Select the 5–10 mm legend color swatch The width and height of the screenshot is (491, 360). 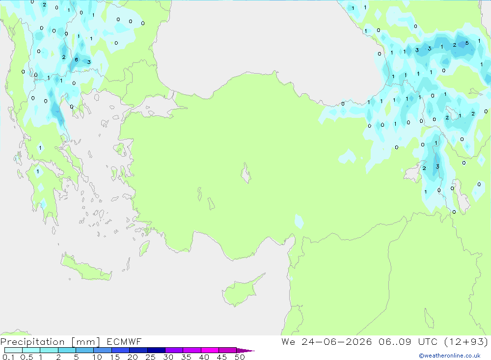coord(84,350)
